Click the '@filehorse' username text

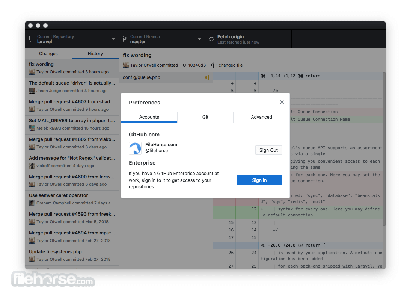click(157, 151)
